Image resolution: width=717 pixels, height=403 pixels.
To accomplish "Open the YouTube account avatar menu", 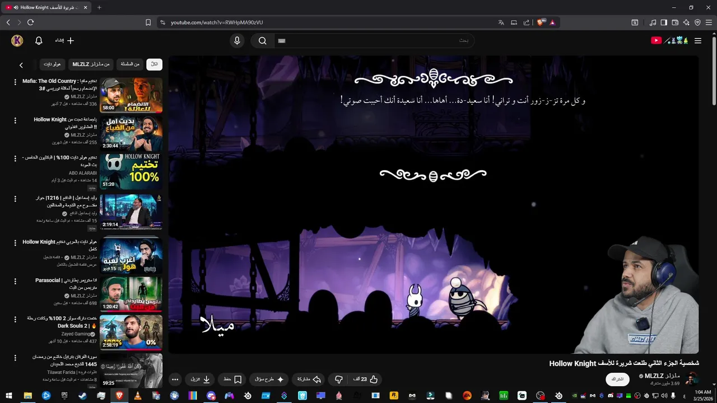I will click(x=17, y=40).
